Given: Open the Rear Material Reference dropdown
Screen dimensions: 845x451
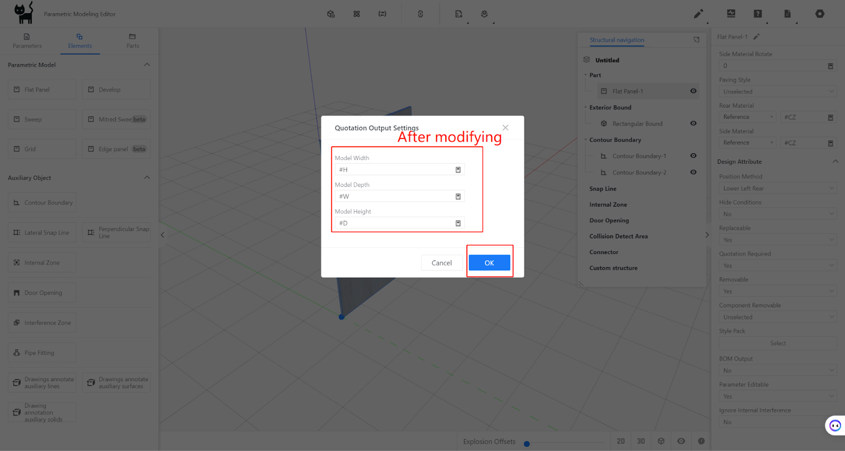Looking at the screenshot, I should (x=748, y=117).
